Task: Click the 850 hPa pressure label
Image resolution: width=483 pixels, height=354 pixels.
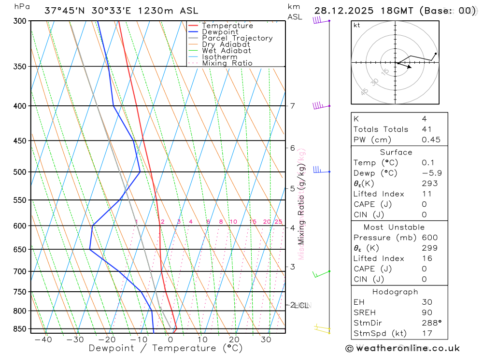Action: tap(20, 329)
